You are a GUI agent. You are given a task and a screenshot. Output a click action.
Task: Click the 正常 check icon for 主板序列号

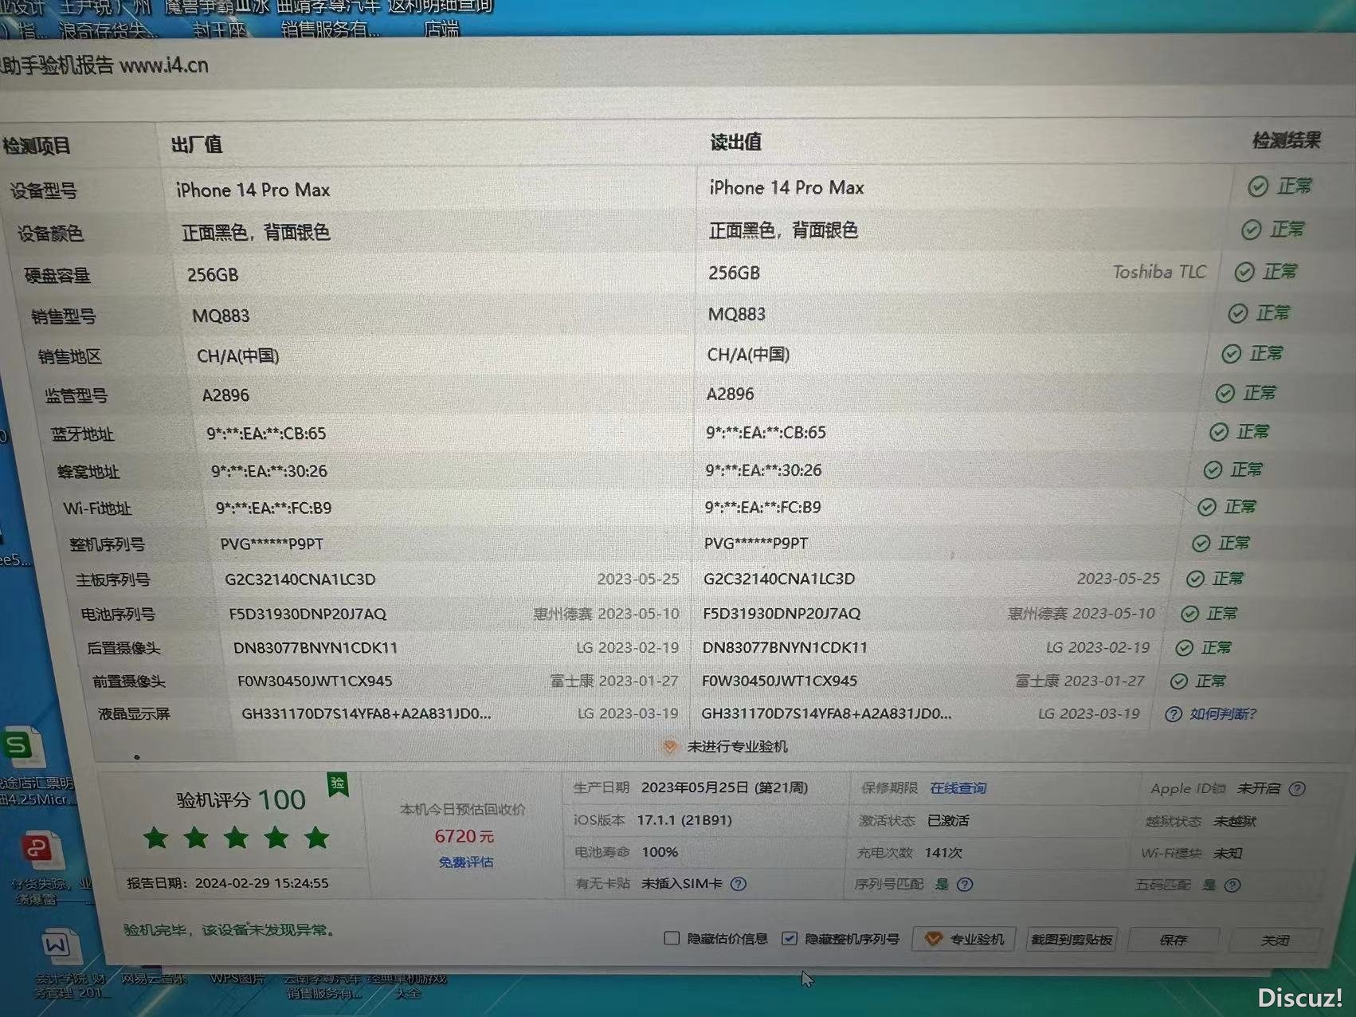click(x=1195, y=579)
